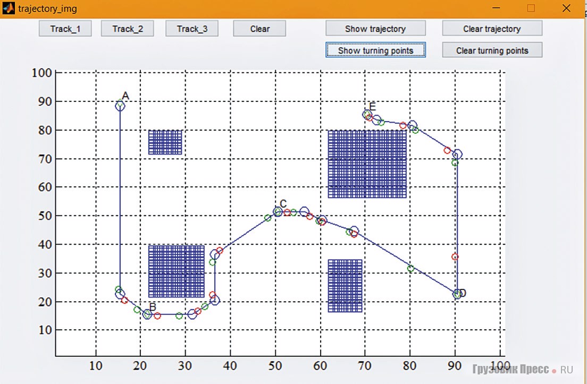
Task: Click the Show turning points button
Action: [375, 50]
